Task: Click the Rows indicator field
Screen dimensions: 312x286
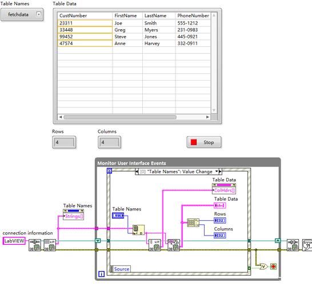Action: 64,142
